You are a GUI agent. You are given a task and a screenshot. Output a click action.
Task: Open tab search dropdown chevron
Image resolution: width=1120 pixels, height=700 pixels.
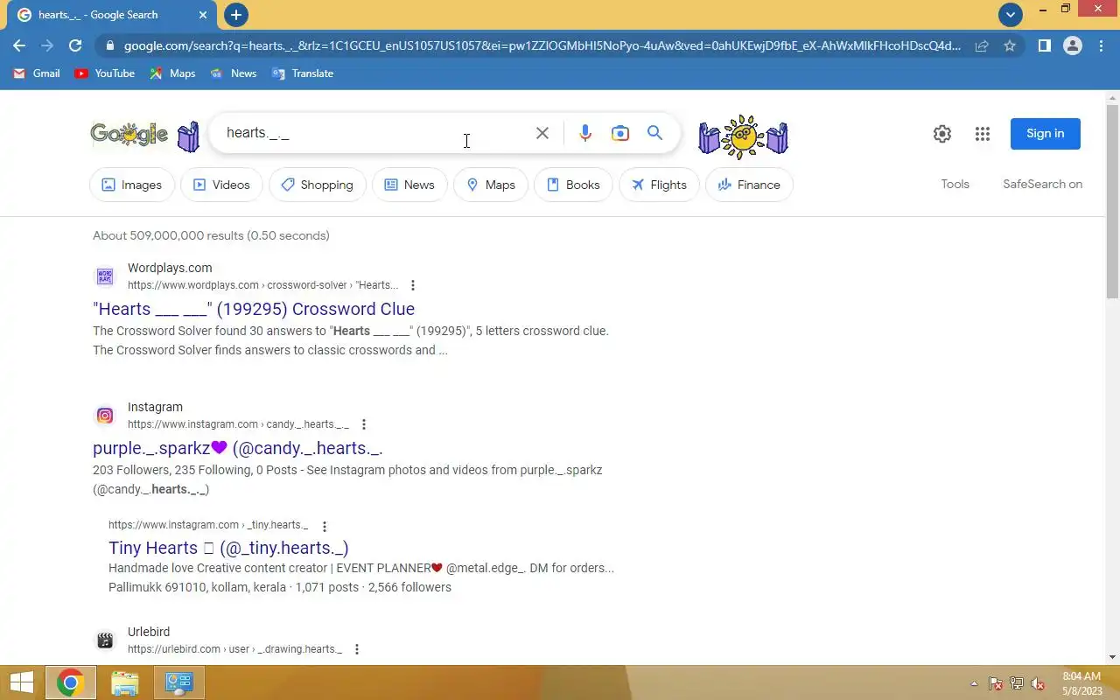point(1011,15)
